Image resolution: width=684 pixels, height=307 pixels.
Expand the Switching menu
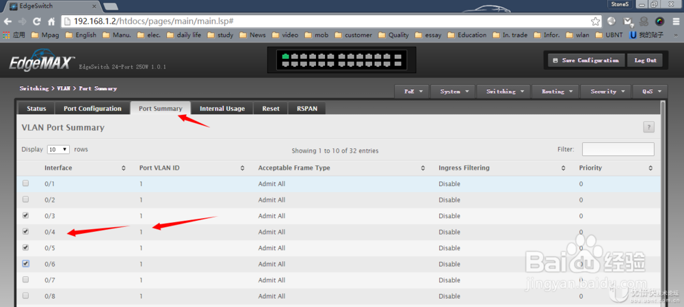(x=503, y=92)
